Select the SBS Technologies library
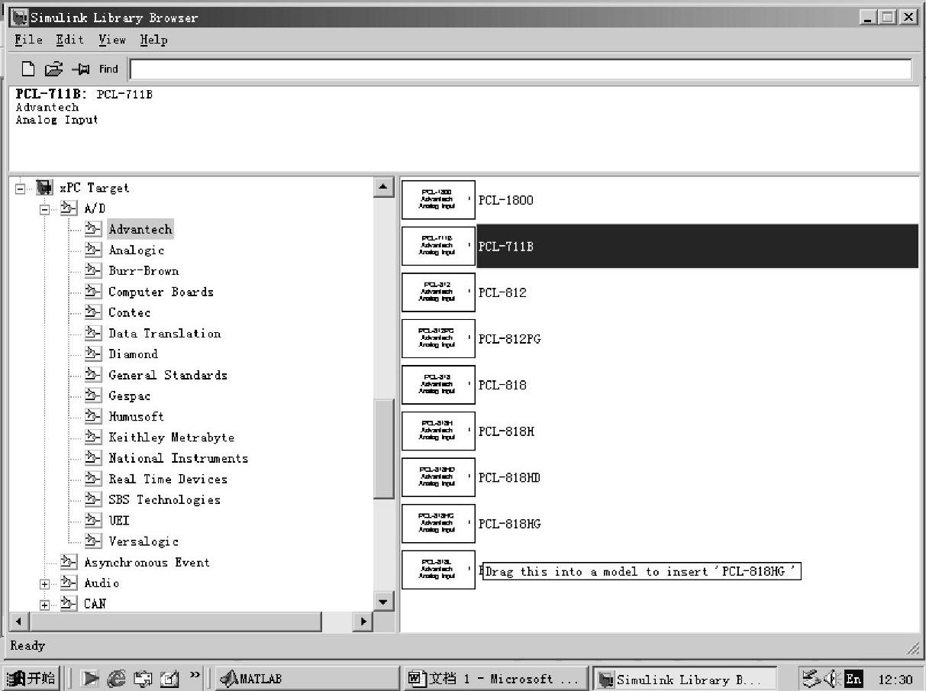The width and height of the screenshot is (926, 691). (165, 499)
